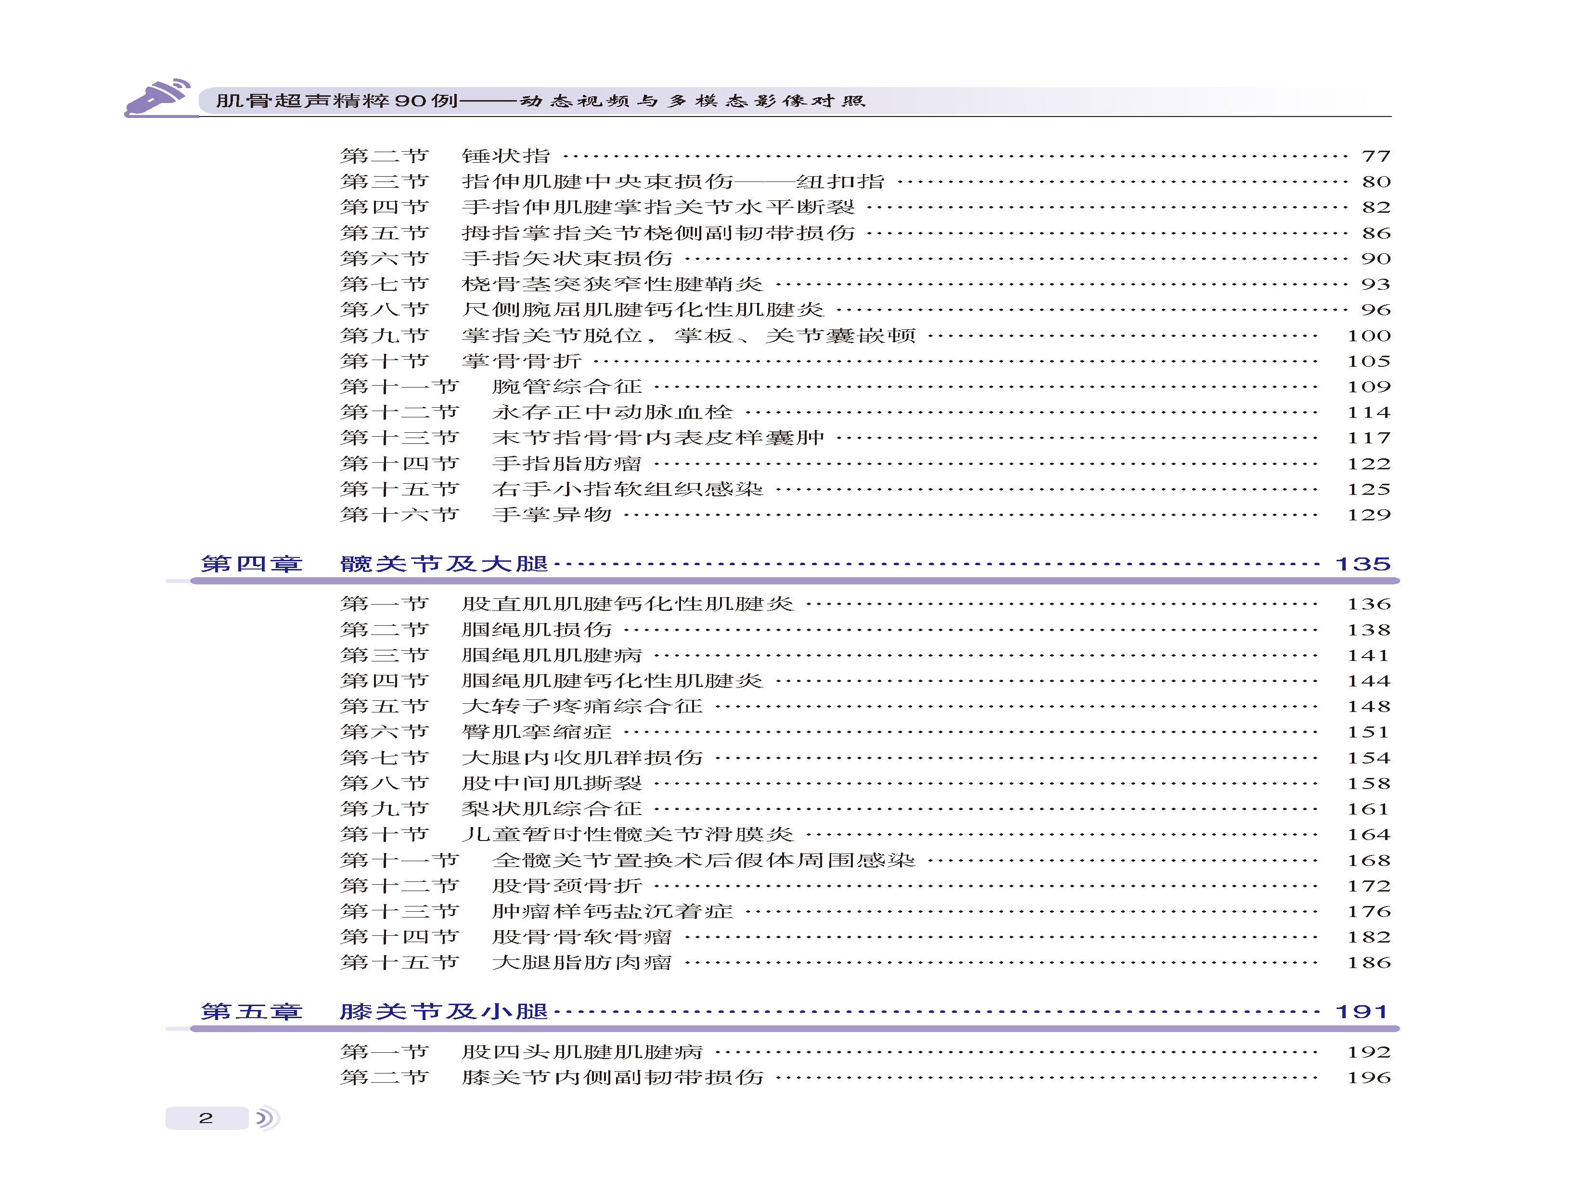The width and height of the screenshot is (1582, 1190).
Task: Click page number 135 for chapter four
Action: pos(1363,564)
